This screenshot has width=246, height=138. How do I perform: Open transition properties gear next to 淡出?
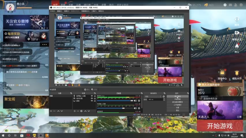pyautogui.click(x=164, y=97)
